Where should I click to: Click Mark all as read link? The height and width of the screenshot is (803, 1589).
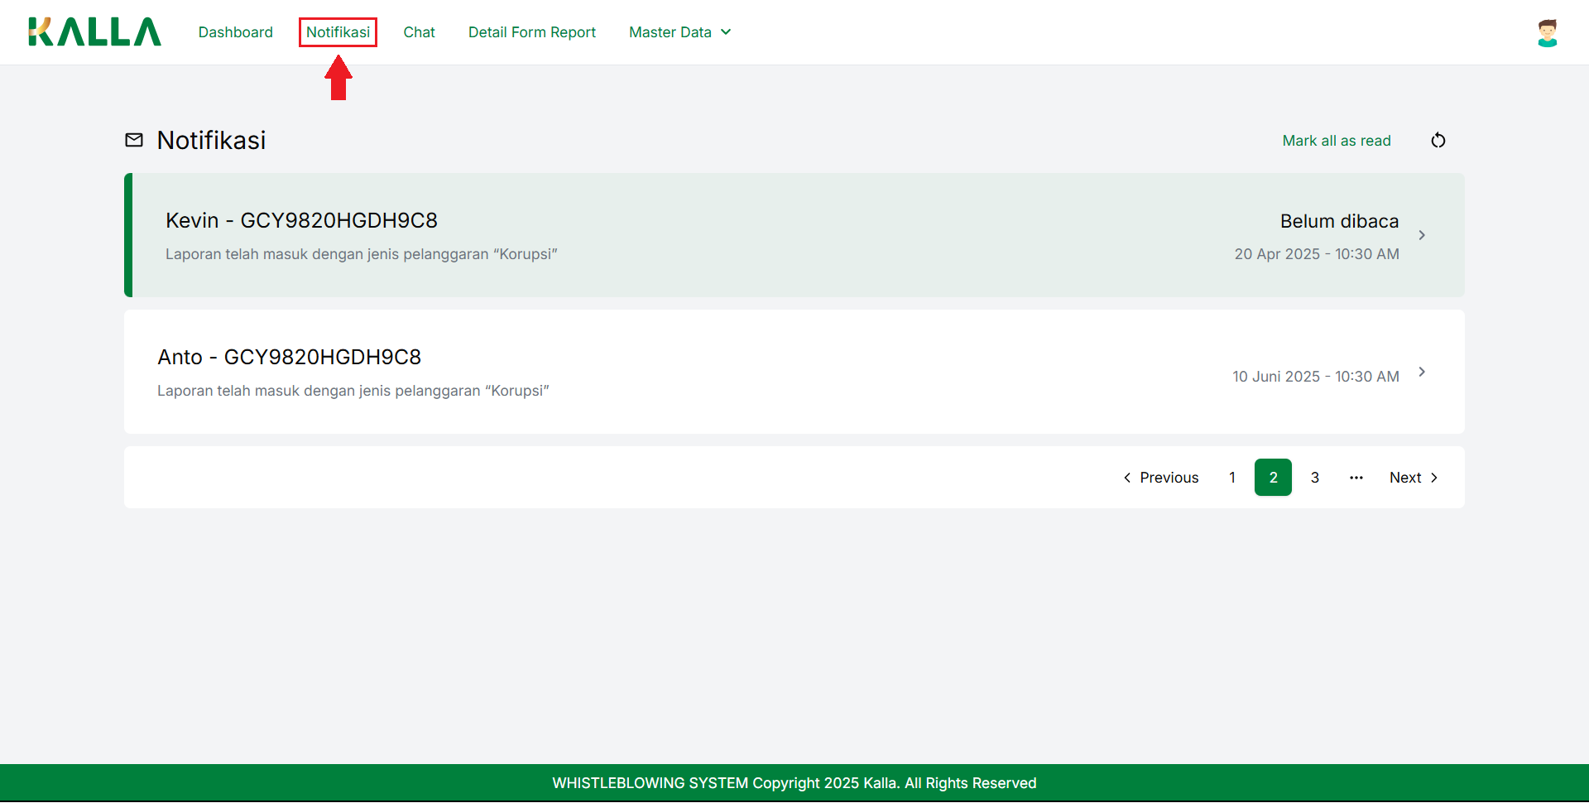pyautogui.click(x=1336, y=141)
